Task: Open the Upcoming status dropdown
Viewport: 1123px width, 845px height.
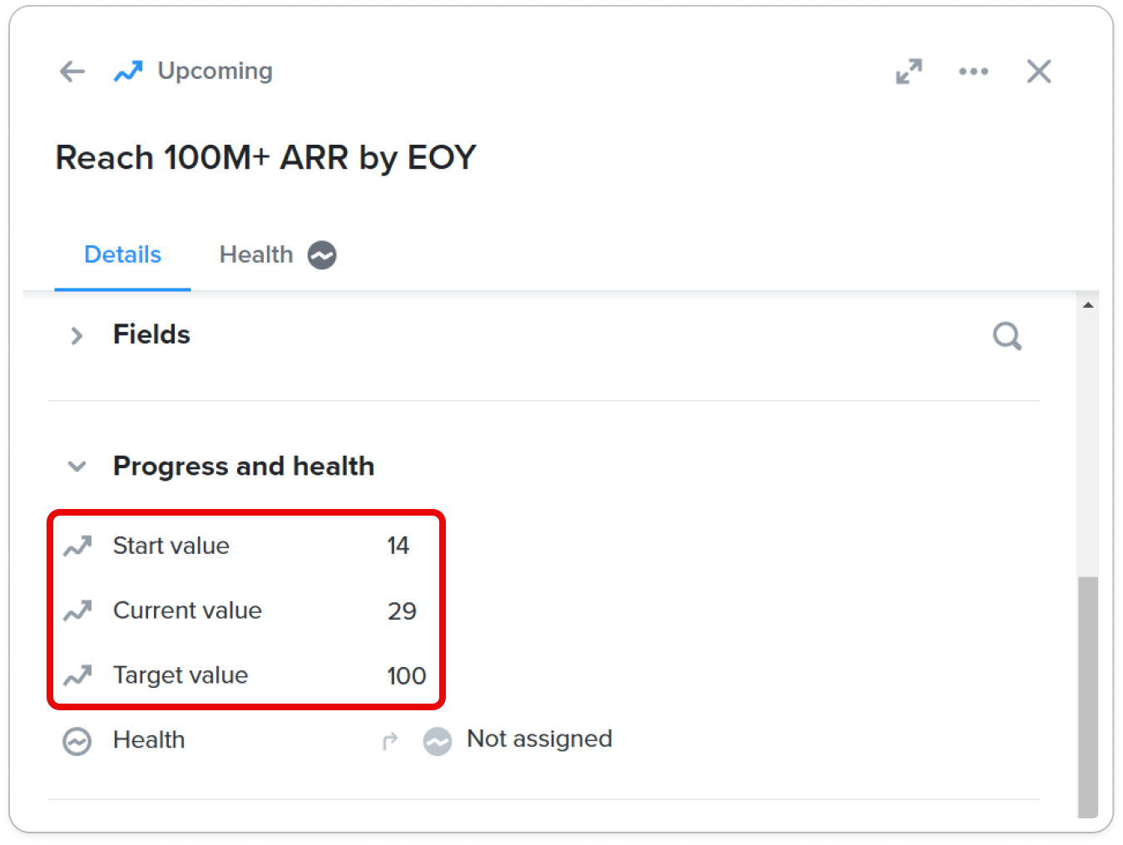Action: tap(215, 72)
